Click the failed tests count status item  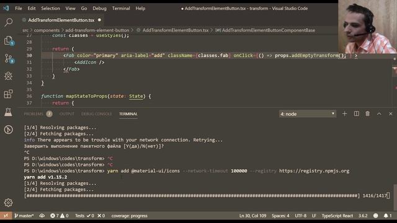click(101, 216)
